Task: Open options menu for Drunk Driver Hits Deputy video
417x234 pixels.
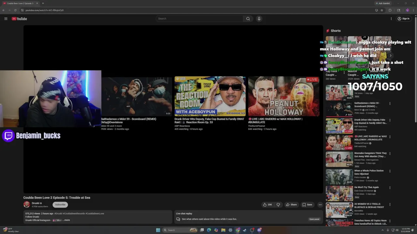Action: pyautogui.click(x=390, y=120)
